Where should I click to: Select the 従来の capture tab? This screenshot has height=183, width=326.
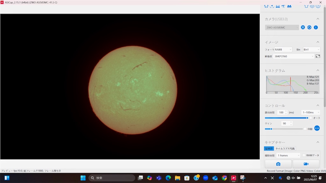[x=269, y=149]
